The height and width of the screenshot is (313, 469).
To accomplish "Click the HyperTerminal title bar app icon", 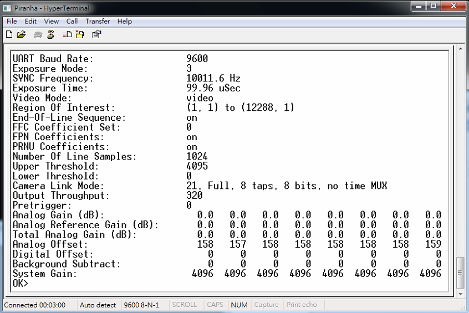I will tap(7, 8).
